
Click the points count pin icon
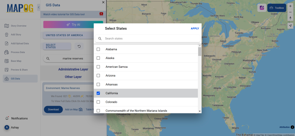69,96
